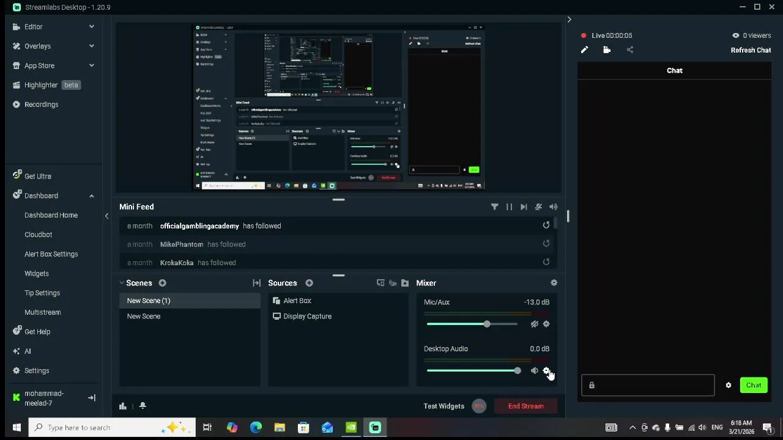This screenshot has height=440, width=783.
Task: Open the Highlighter beta section
Action: (46, 85)
